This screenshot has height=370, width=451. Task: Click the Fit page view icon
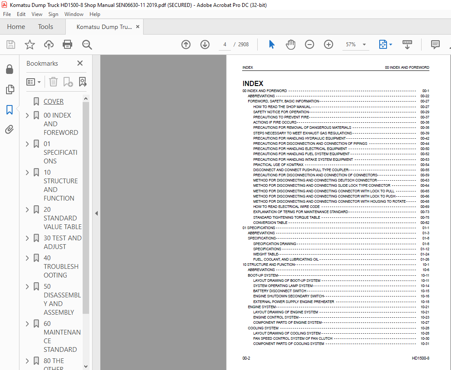point(383,45)
